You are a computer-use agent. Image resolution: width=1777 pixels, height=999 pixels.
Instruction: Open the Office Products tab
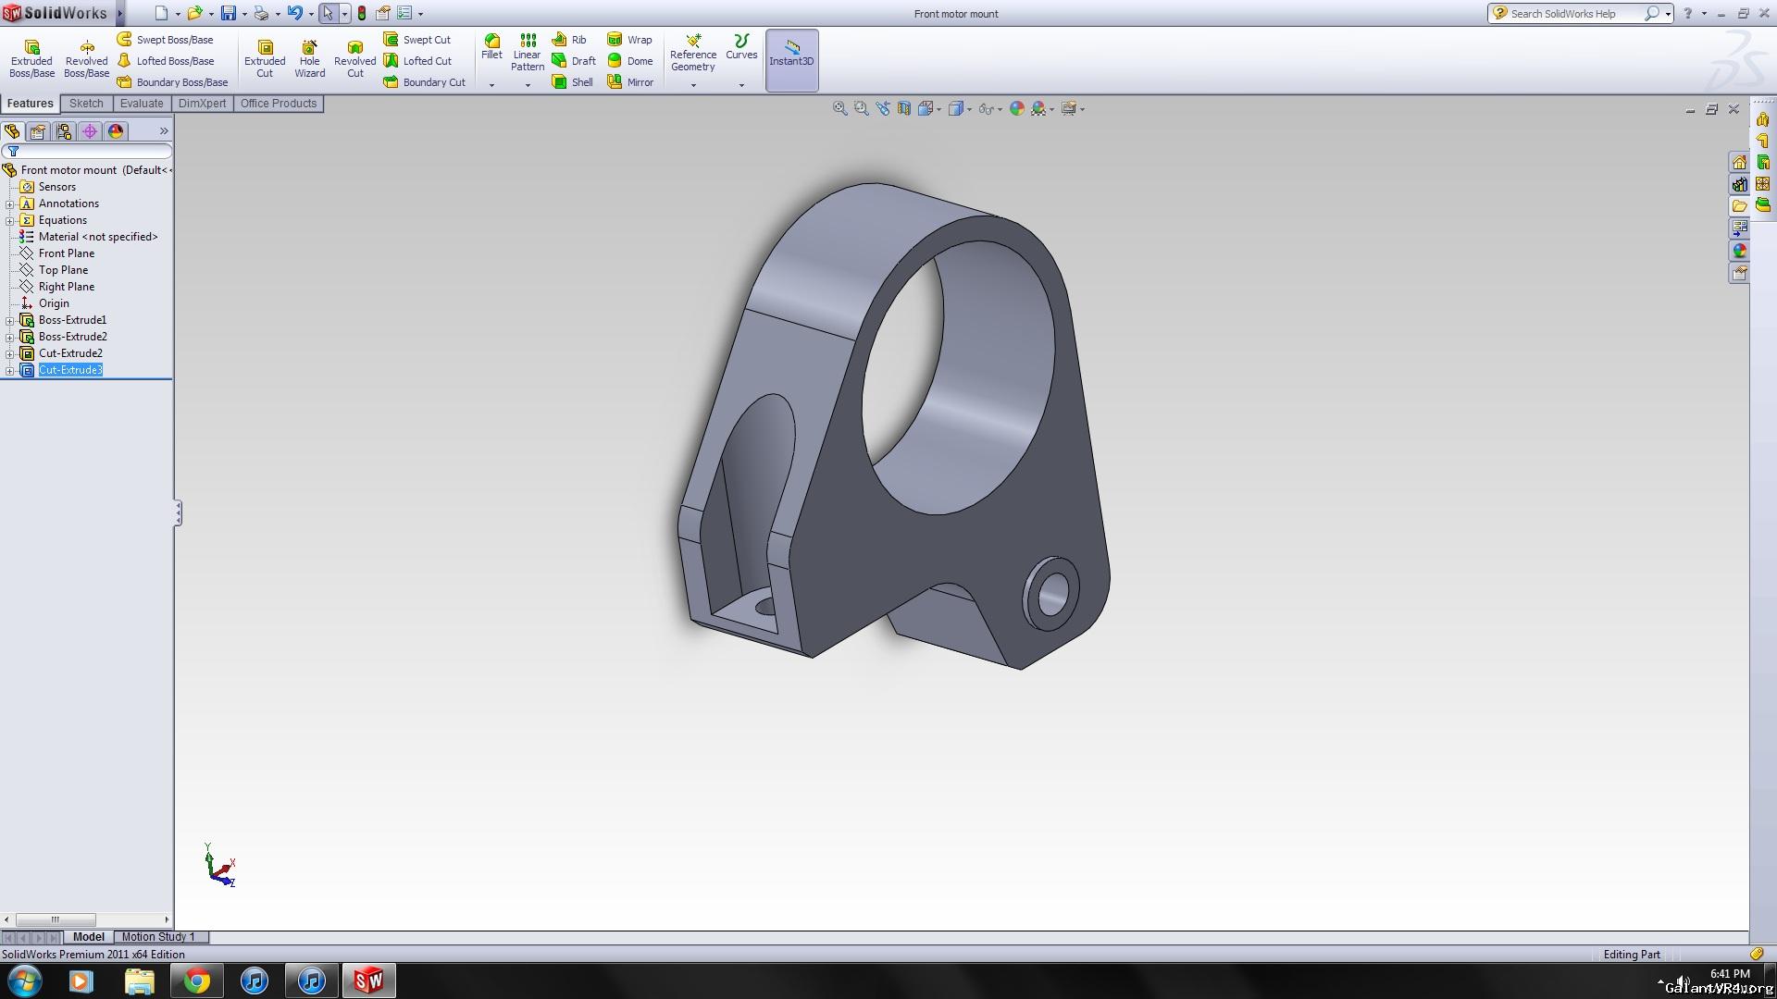coord(279,104)
